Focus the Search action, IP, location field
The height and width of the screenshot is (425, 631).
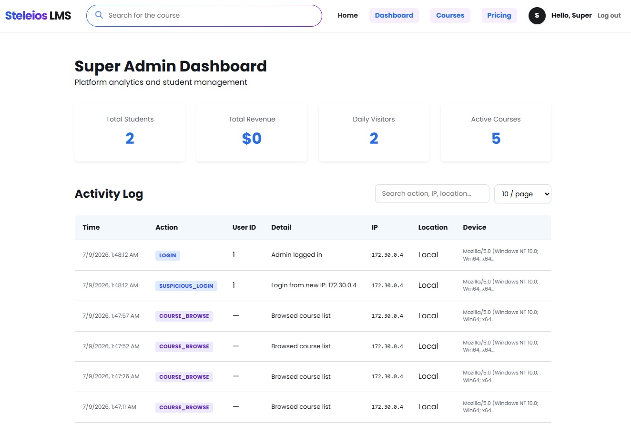(432, 193)
